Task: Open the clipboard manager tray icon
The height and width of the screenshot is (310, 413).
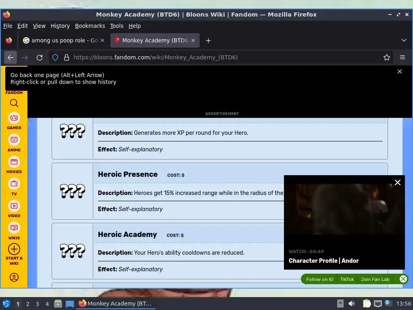Action: [367, 304]
